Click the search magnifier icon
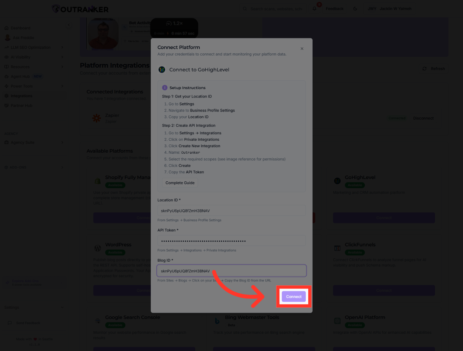Image resolution: width=463 pixels, height=351 pixels. tap(245, 9)
